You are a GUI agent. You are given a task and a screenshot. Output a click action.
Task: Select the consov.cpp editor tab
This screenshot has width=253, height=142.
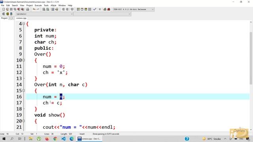pos(21,18)
